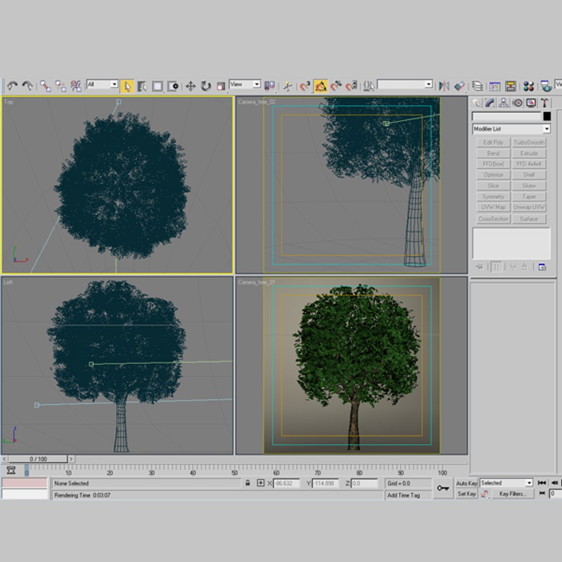The height and width of the screenshot is (562, 562).
Task: Click the TurboSmooth modifier button
Action: (x=529, y=143)
